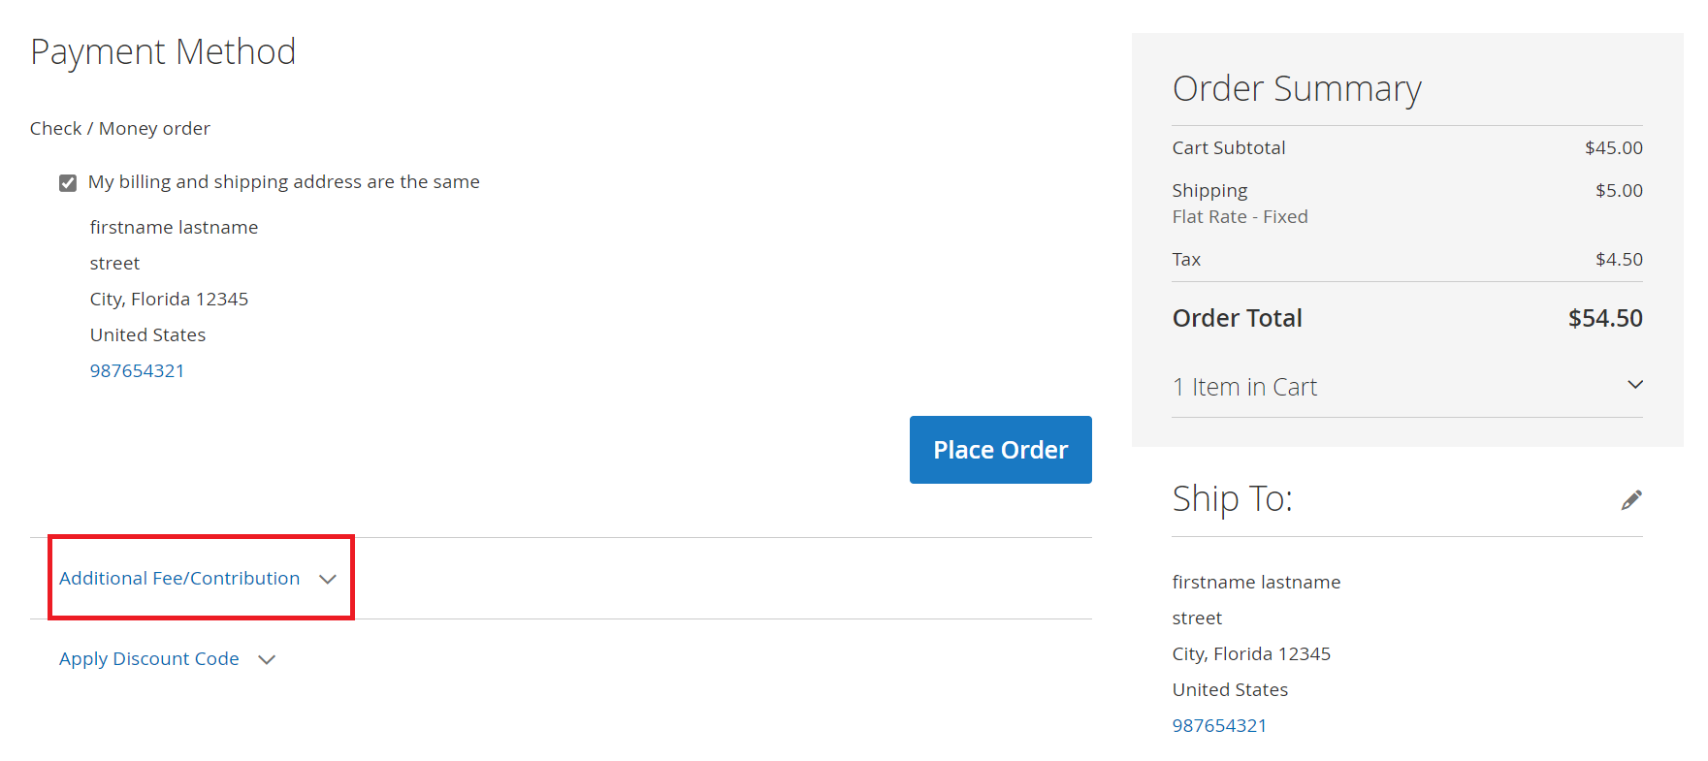This screenshot has height=761, width=1708.
Task: Click the chevron arrow beside Apply Discount Code
Action: (x=267, y=659)
